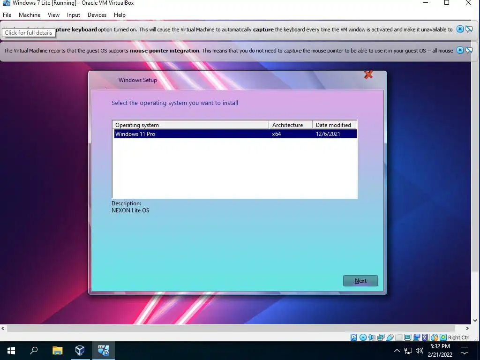Click the CPU virtualization 'V' status icon
This screenshot has height=360, width=480.
(x=425, y=337)
